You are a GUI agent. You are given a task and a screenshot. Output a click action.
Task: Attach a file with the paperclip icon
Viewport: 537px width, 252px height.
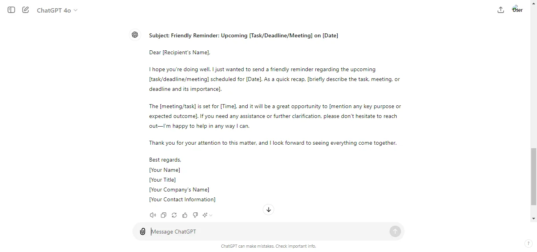pyautogui.click(x=143, y=232)
